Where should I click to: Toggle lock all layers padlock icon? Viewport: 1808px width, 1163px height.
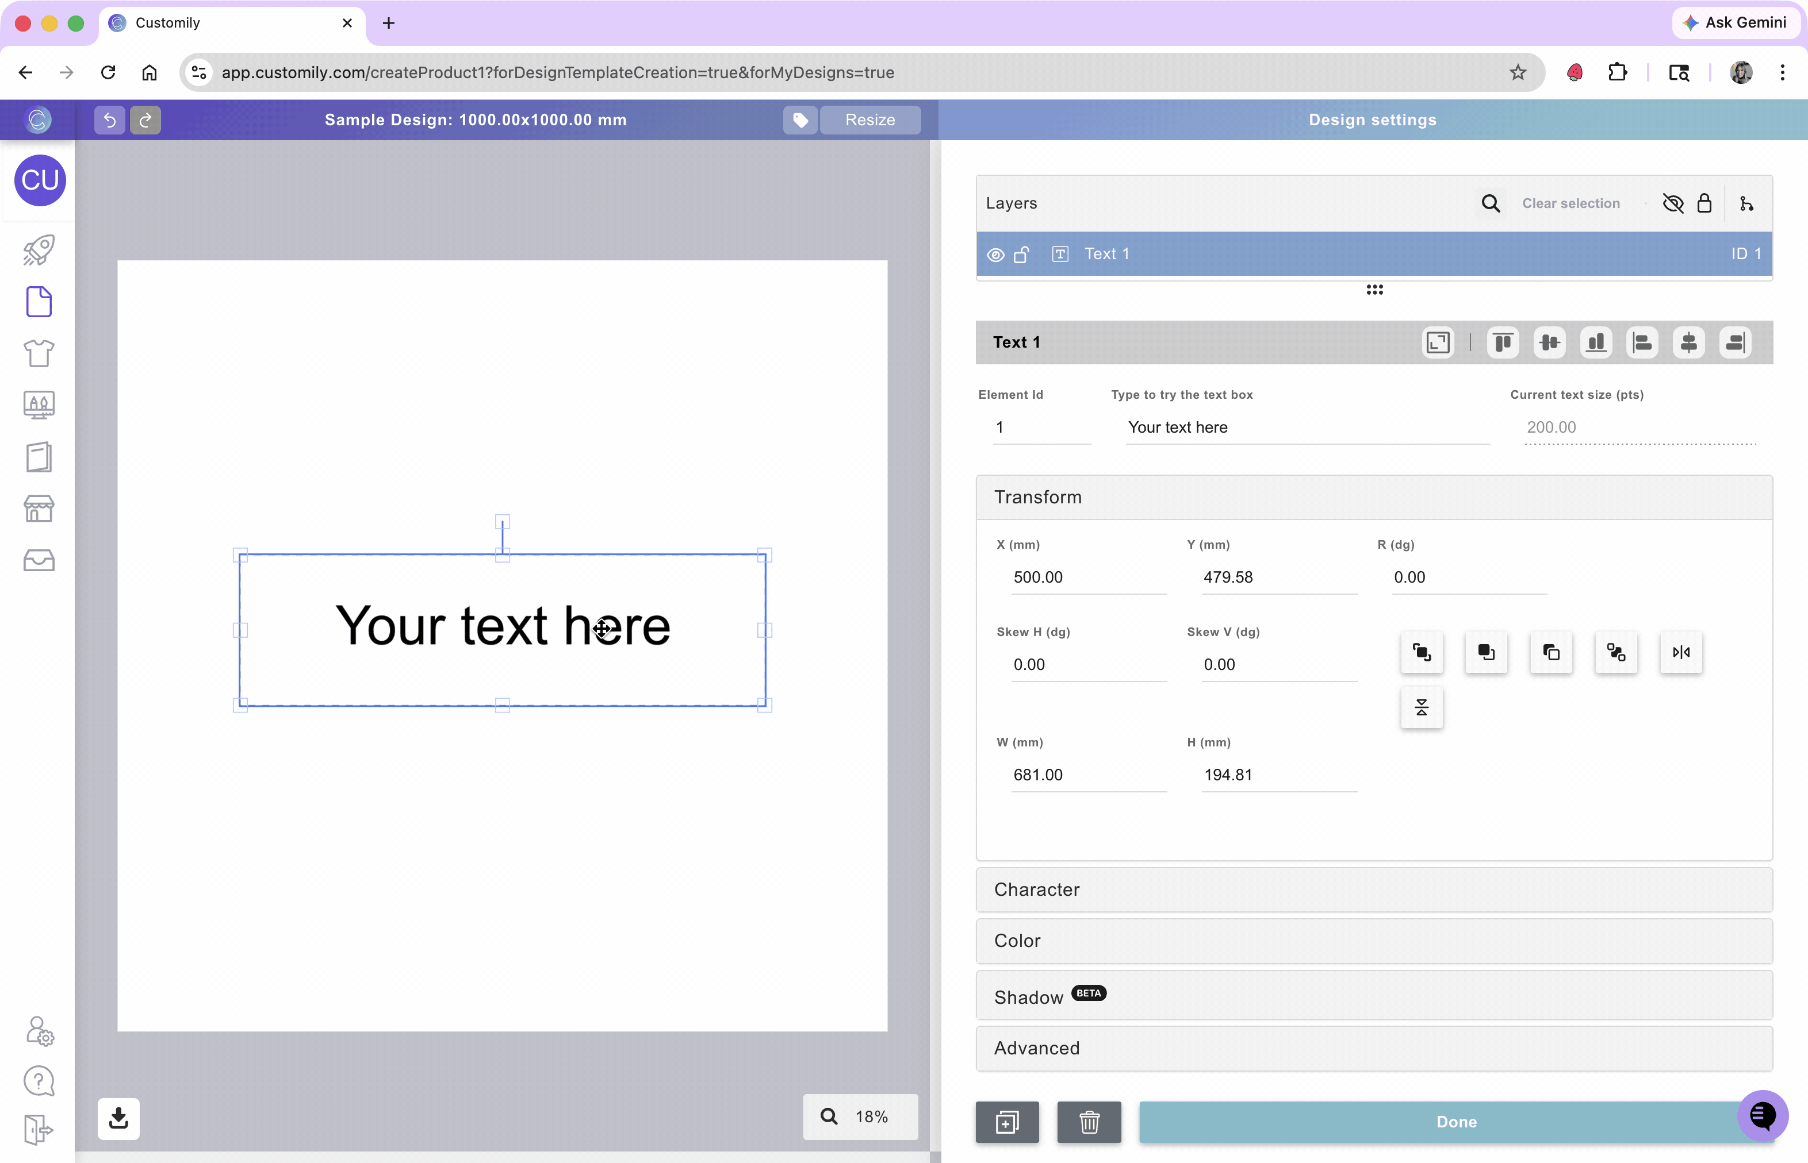click(1704, 203)
